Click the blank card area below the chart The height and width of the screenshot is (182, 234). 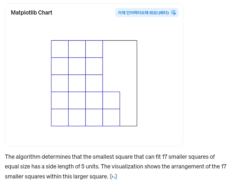pos(94,136)
